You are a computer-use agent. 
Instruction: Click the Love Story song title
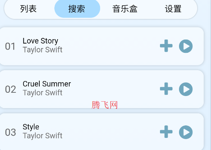pyautogui.click(x=40, y=41)
